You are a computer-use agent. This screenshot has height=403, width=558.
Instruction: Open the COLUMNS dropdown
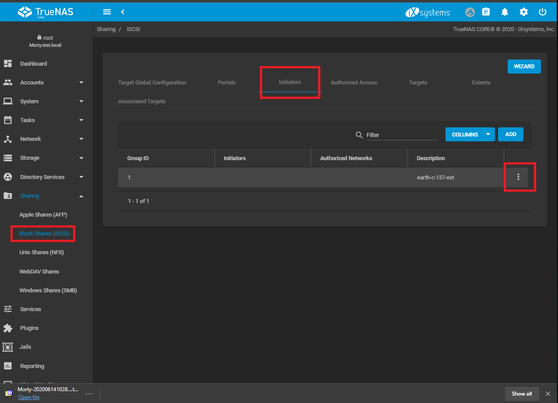(x=470, y=134)
